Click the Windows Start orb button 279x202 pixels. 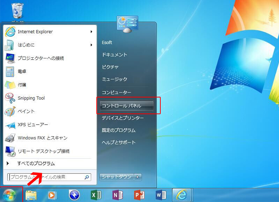9,195
